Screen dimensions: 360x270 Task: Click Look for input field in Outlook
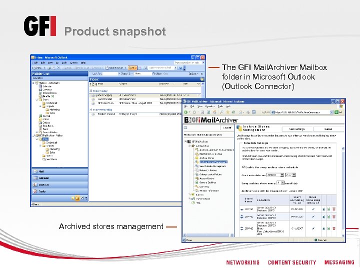[x=110, y=73]
